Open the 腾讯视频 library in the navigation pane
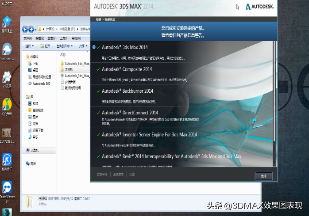 tap(36, 110)
